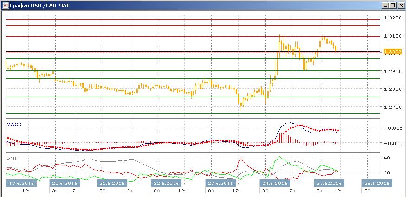Viewport: 406px width, 197px height.
Task: Click the chart window icon in title bar
Action: [x=5, y=5]
